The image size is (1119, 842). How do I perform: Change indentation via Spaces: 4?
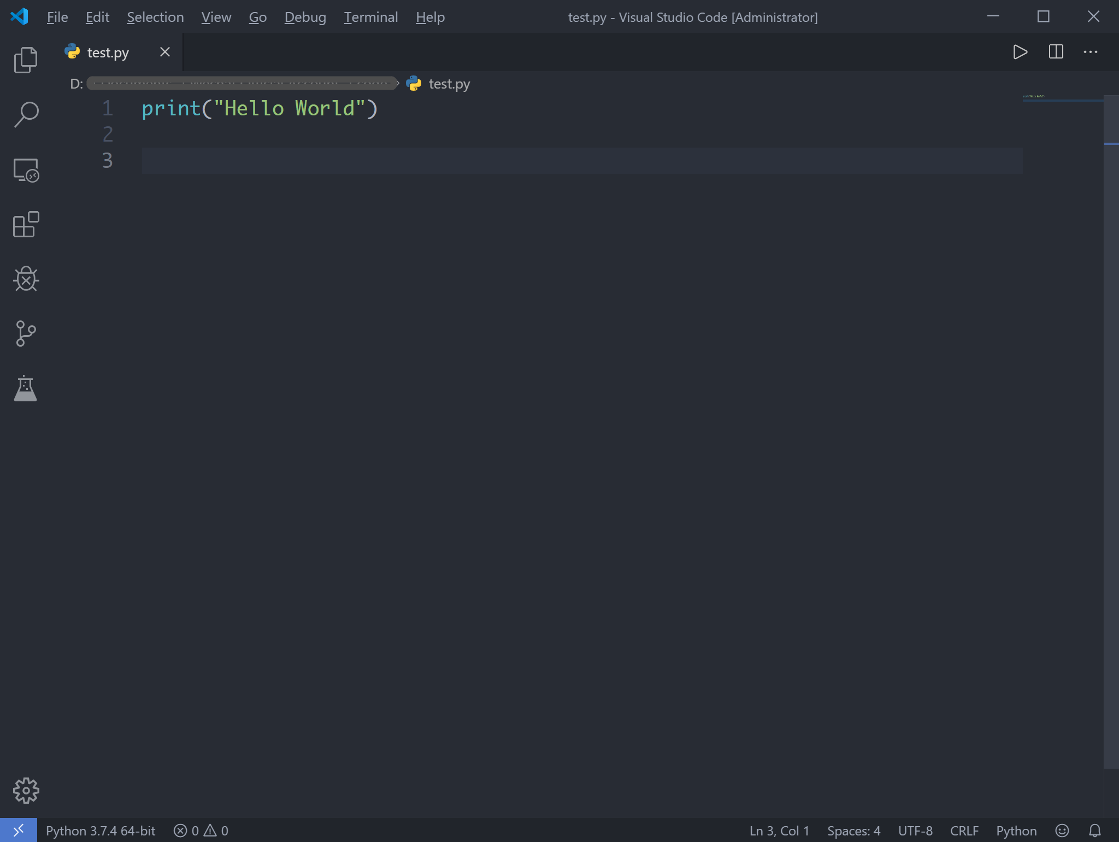click(853, 831)
